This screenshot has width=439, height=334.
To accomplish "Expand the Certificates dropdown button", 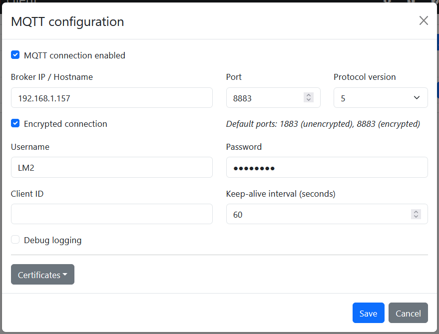I will (42, 275).
